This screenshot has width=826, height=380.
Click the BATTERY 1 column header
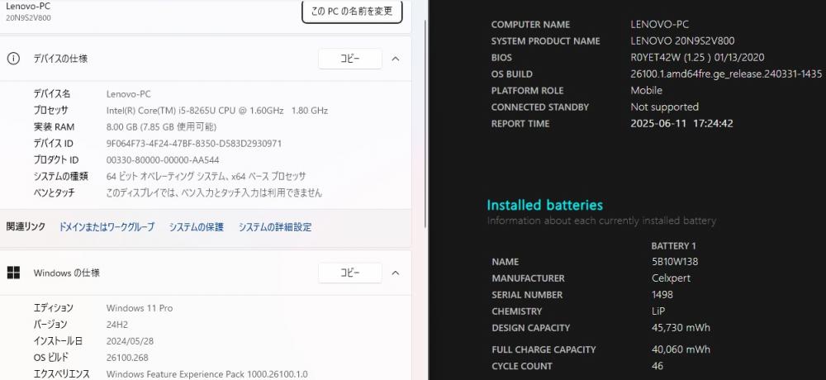pos(674,245)
